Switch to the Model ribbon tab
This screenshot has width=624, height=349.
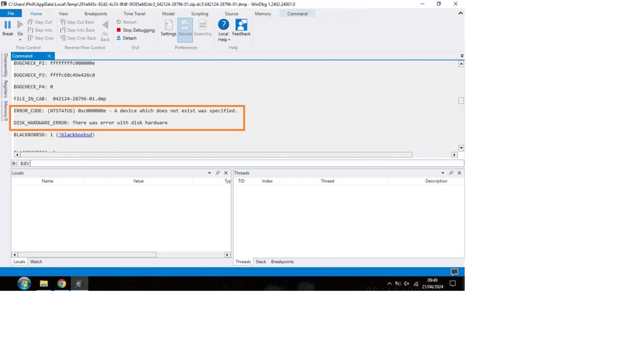[x=168, y=14]
